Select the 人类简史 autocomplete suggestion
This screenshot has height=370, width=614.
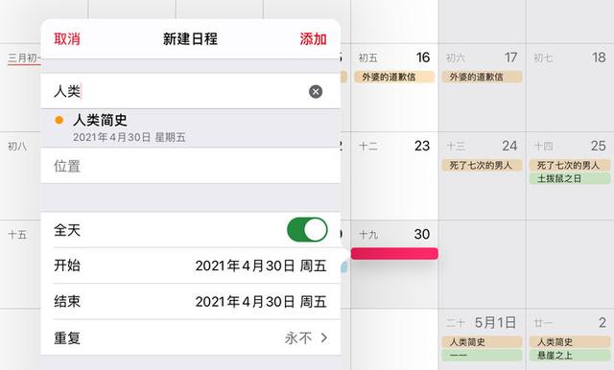tap(191, 127)
